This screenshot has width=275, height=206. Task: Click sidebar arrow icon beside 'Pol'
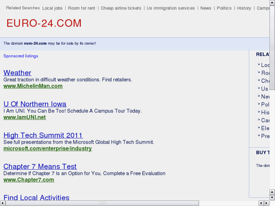(x=258, y=104)
